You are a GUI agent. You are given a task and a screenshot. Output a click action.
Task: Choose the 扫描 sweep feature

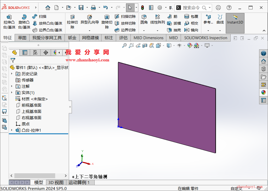pos(39,16)
